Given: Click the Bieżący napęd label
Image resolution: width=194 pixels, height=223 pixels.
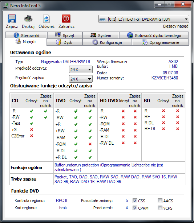Looking at the screenshot, I should click(175, 26).
